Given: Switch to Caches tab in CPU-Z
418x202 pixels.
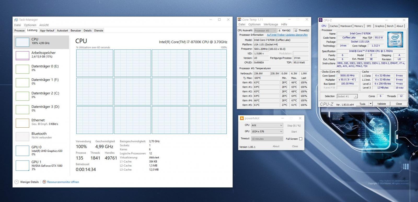Looking at the screenshot, I should [x=334, y=26].
